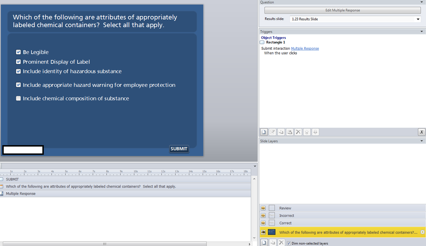Click Correct layer thumbnail
The height and width of the screenshot is (246, 426).
[272, 223]
